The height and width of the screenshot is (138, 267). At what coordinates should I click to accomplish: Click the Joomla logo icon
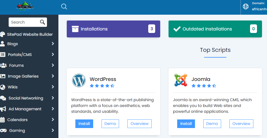tap(181, 80)
